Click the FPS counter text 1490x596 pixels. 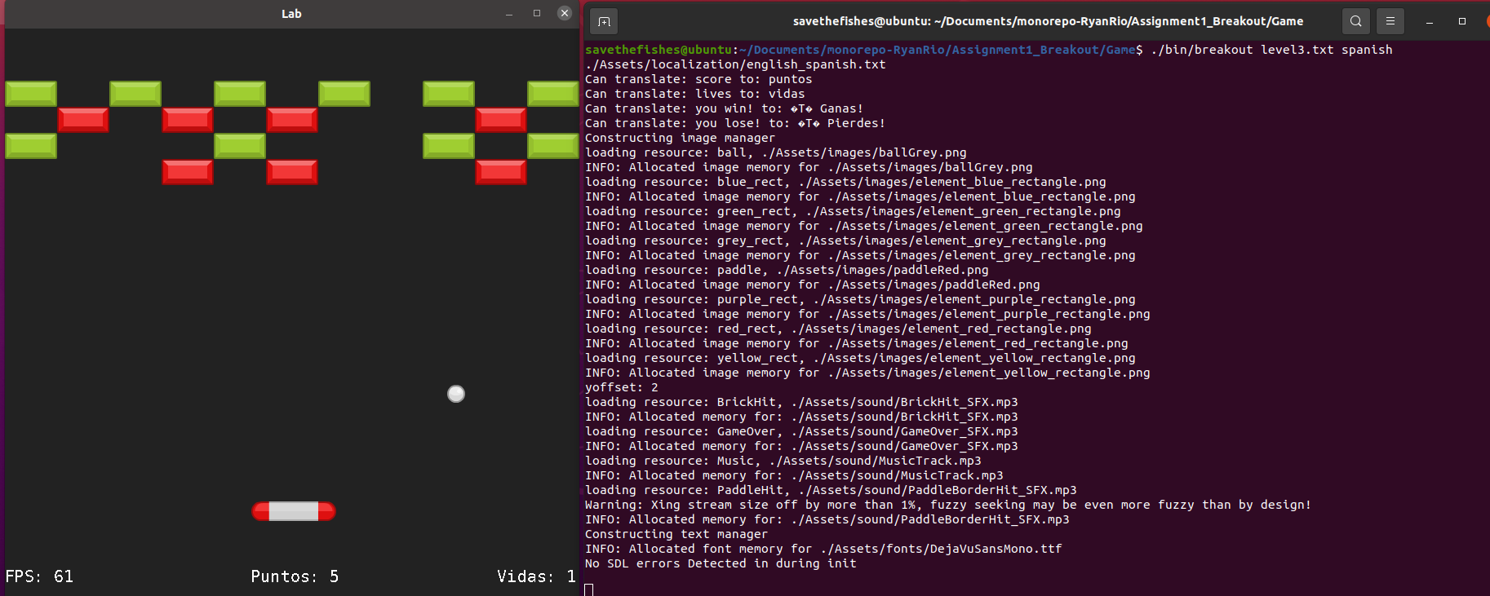(x=39, y=576)
